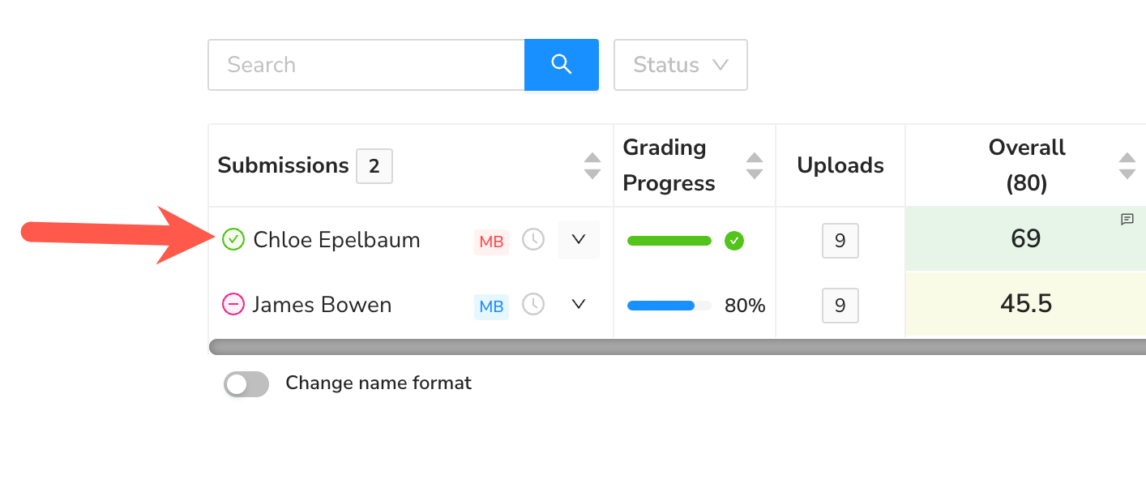1146x488 pixels.
Task: Click the blue search magnifier button
Action: click(561, 65)
